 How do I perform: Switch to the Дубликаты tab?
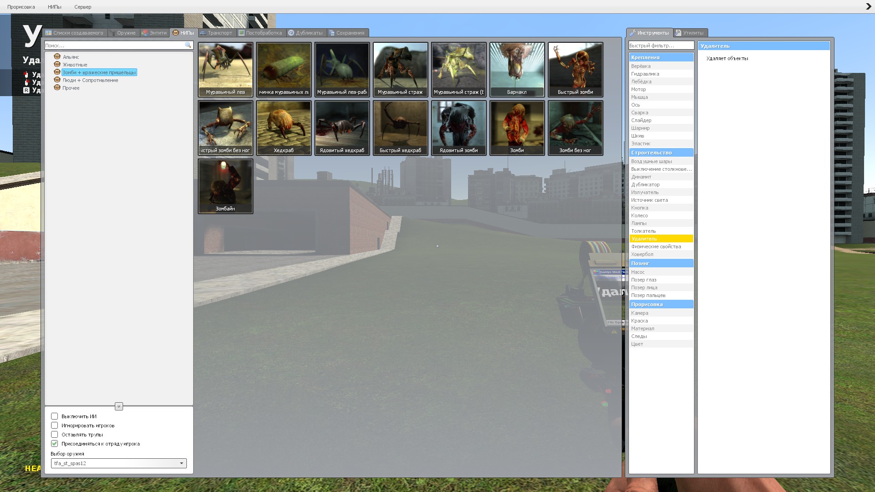pos(306,33)
